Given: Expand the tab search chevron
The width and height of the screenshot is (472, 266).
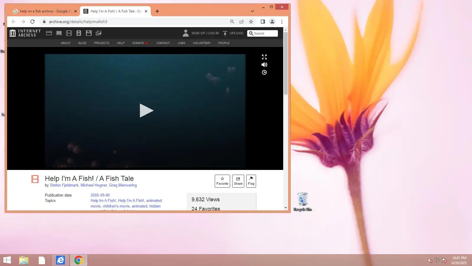Looking at the screenshot, I should 253,11.
